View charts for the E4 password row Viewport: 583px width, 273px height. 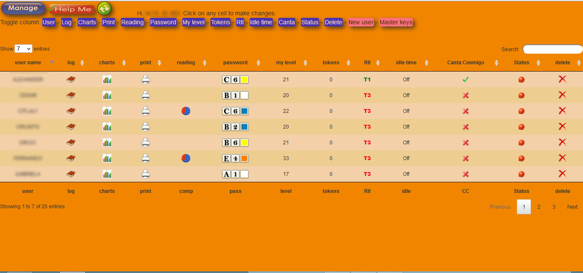point(107,158)
